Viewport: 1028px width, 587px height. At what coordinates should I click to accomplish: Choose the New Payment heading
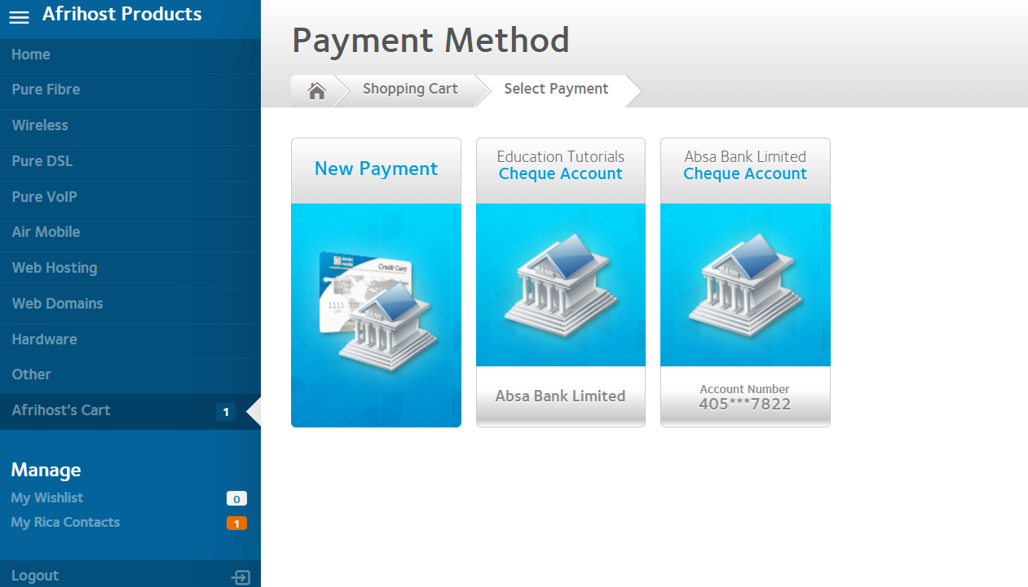click(x=376, y=169)
